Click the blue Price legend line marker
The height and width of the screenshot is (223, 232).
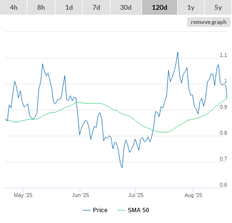(x=87, y=210)
